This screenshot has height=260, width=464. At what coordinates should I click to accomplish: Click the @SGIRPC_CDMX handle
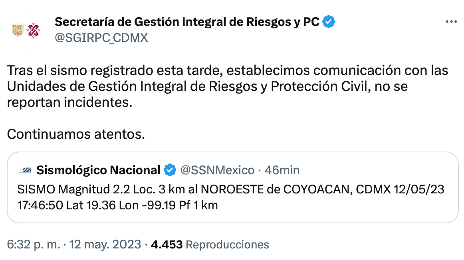(x=101, y=38)
